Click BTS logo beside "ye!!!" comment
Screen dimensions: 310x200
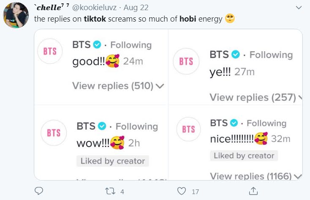tap(186, 61)
